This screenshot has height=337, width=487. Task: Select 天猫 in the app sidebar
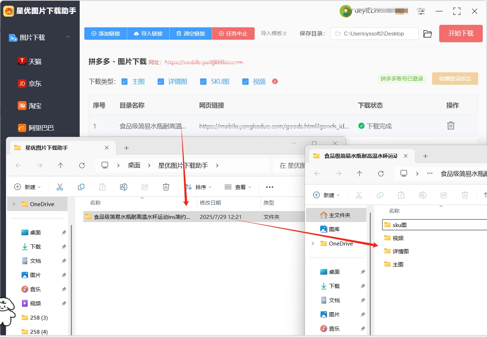(30, 61)
